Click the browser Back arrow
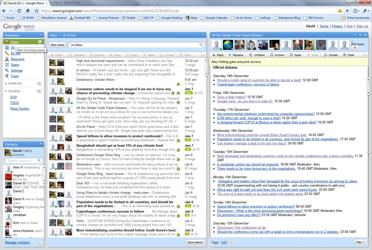 click(x=4, y=11)
